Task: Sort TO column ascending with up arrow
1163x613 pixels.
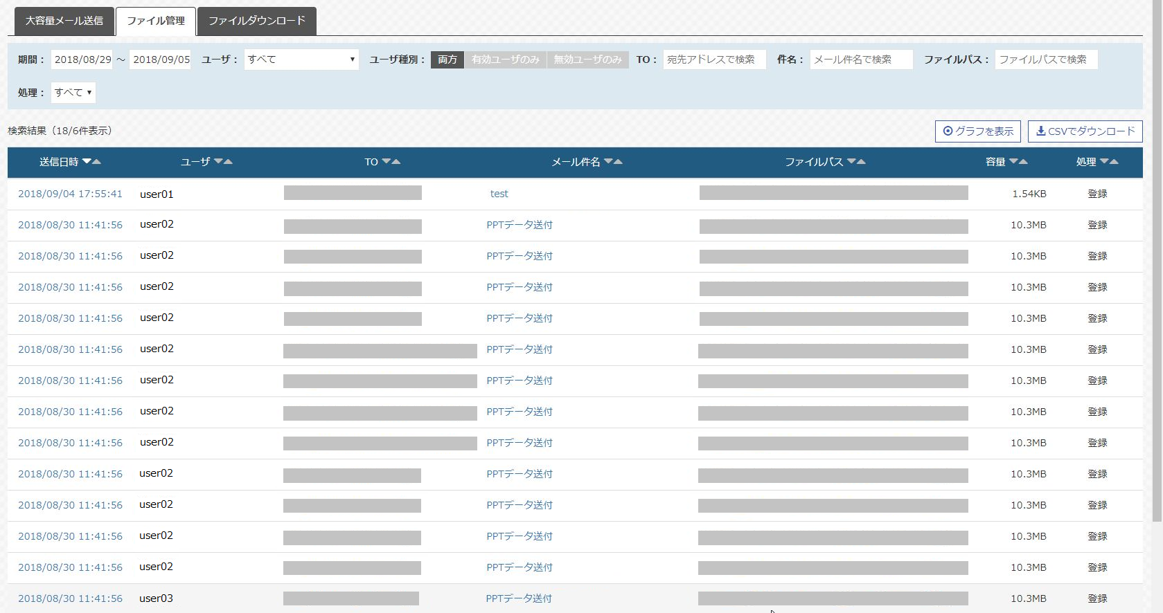Action: point(396,161)
